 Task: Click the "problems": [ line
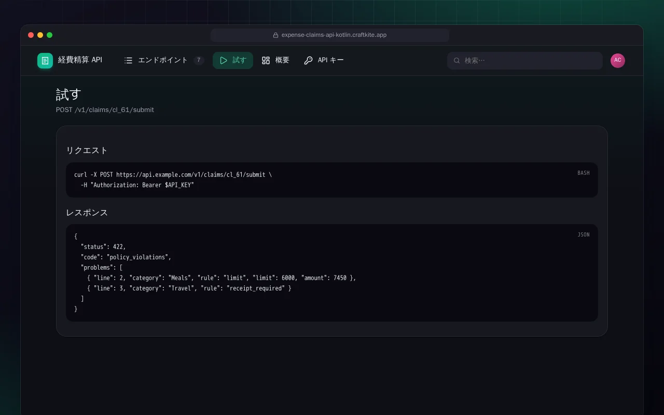[102, 268]
